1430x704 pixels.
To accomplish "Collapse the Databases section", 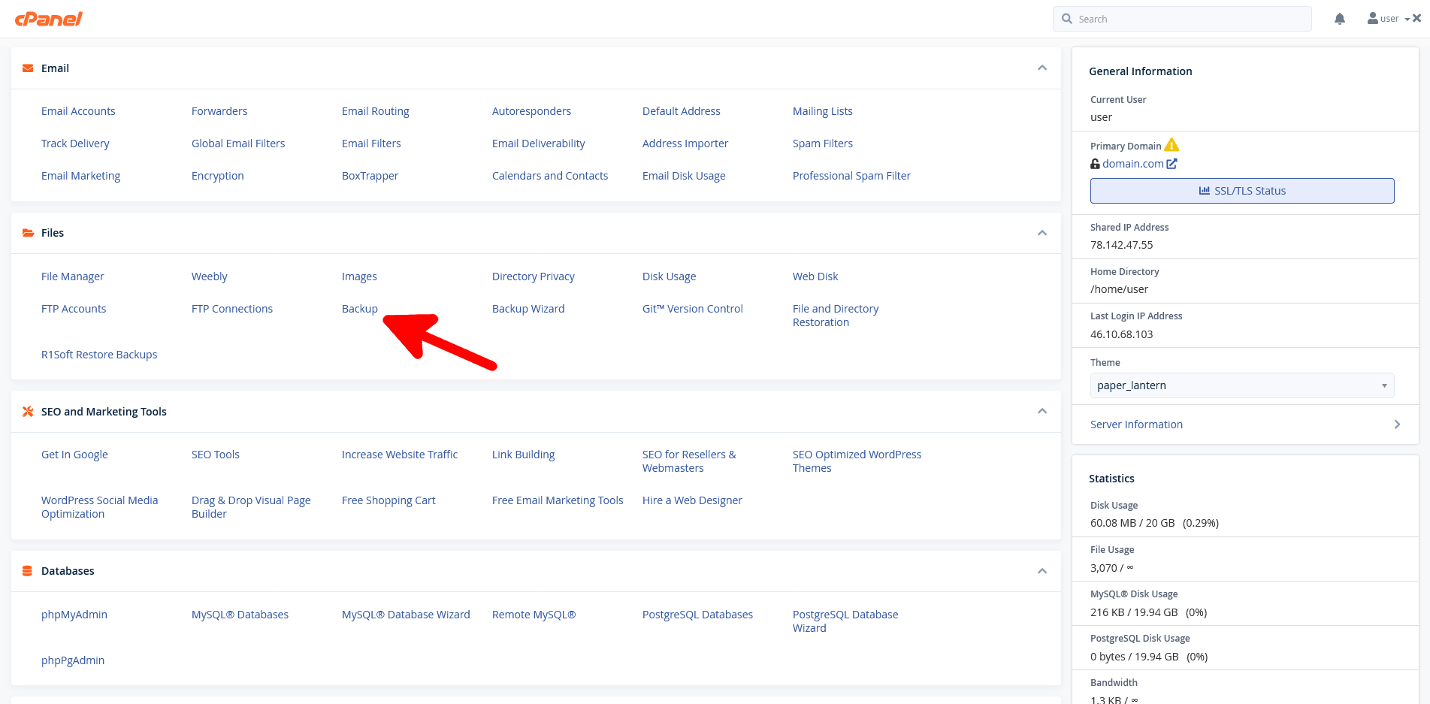I will (1042, 570).
